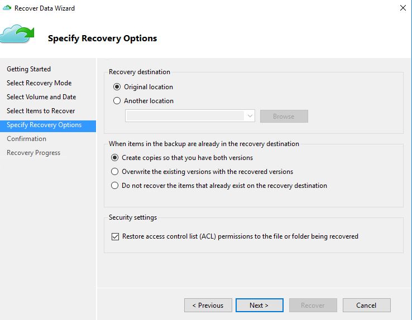The height and width of the screenshot is (320, 412).
Task: Click the small cloud icon in title bar
Action: [x=7, y=8]
